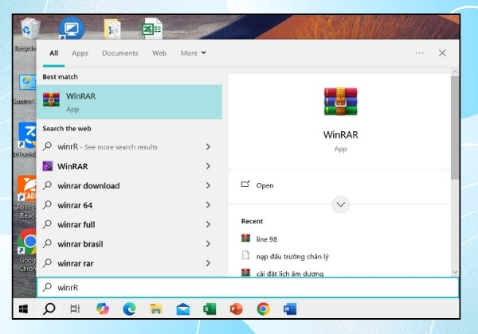
Task: Click the taskbar Search magnifier
Action: coord(49,309)
